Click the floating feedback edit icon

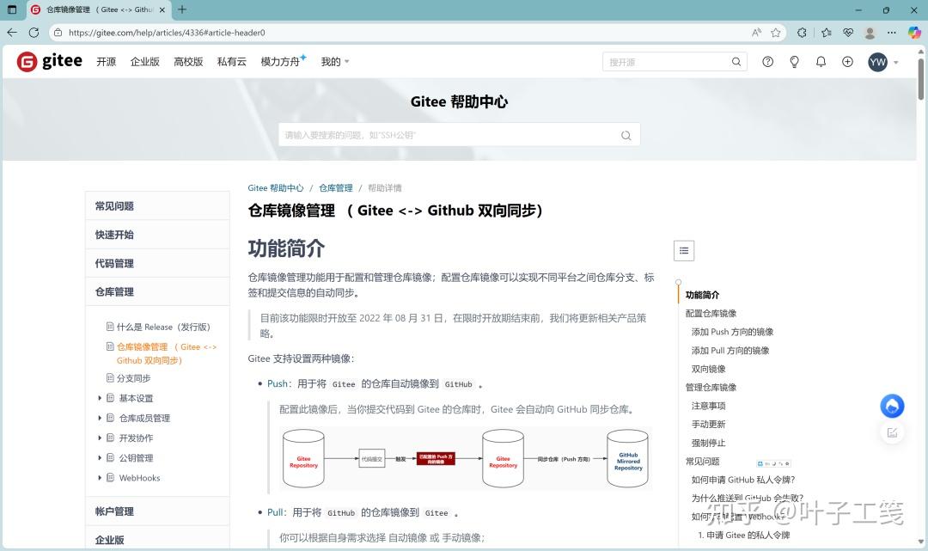(x=892, y=432)
